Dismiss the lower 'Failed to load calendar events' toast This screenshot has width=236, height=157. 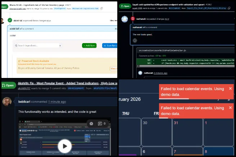click(x=230, y=107)
